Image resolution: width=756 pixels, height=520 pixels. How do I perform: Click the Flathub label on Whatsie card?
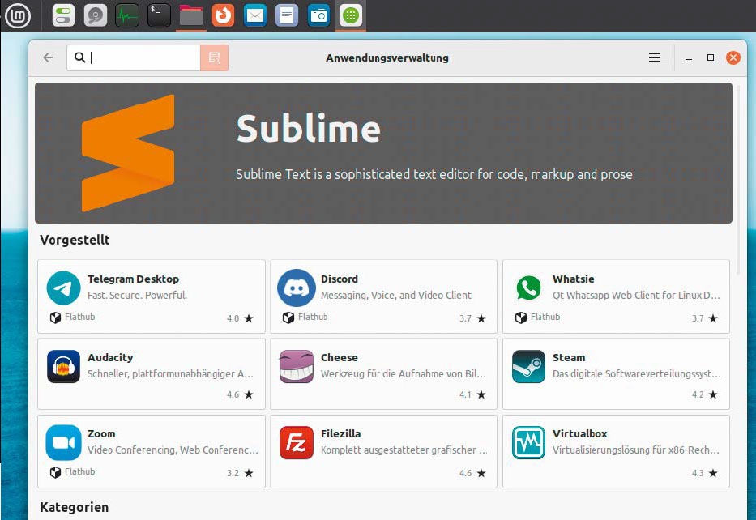click(x=545, y=317)
